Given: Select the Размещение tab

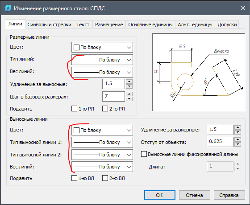Looking at the screenshot, I should 109,25.
